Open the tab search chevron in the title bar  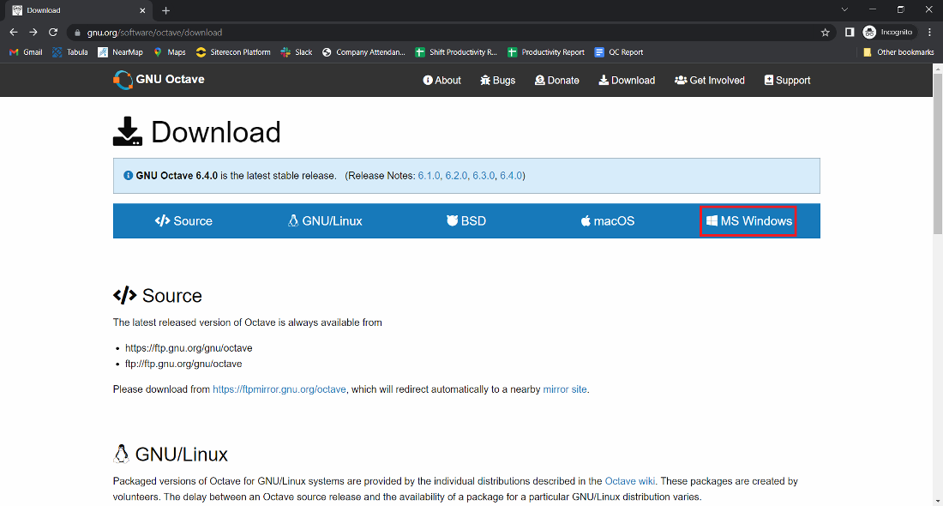click(844, 9)
